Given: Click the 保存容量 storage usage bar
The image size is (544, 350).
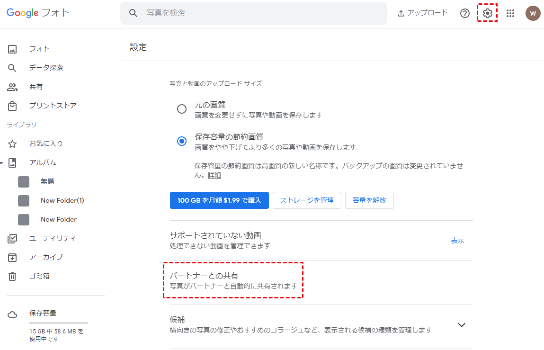Looking at the screenshot, I should point(52,323).
